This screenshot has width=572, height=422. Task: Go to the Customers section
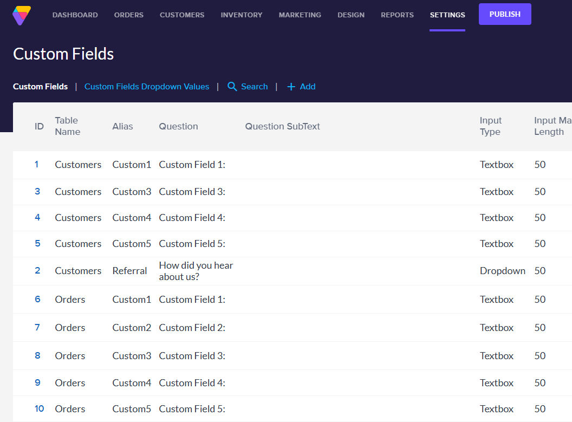click(182, 15)
